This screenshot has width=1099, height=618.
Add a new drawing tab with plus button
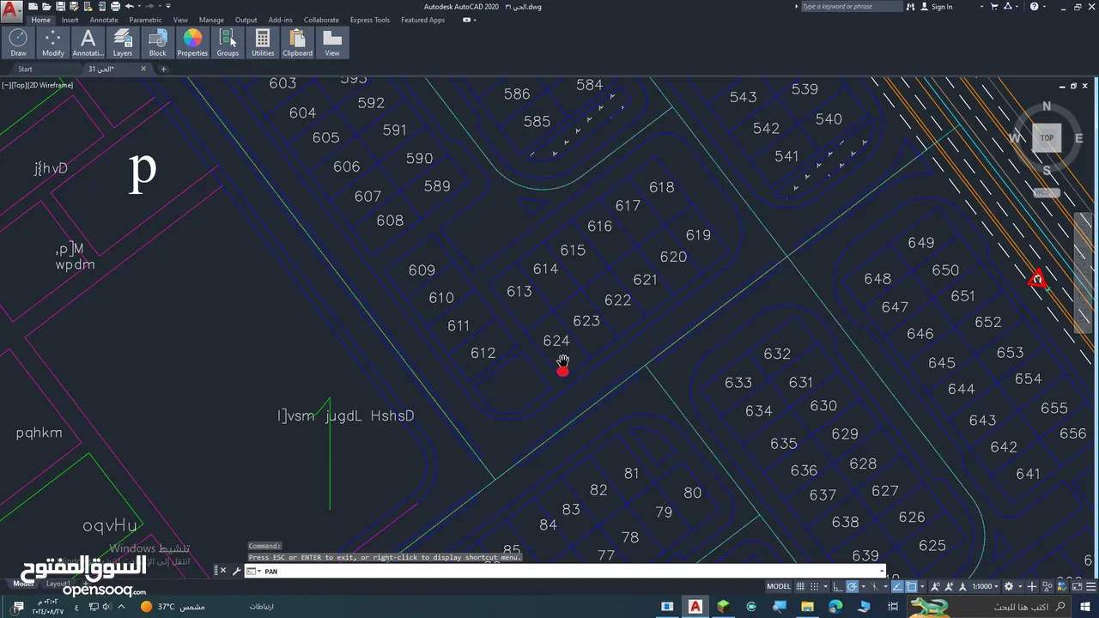click(163, 69)
